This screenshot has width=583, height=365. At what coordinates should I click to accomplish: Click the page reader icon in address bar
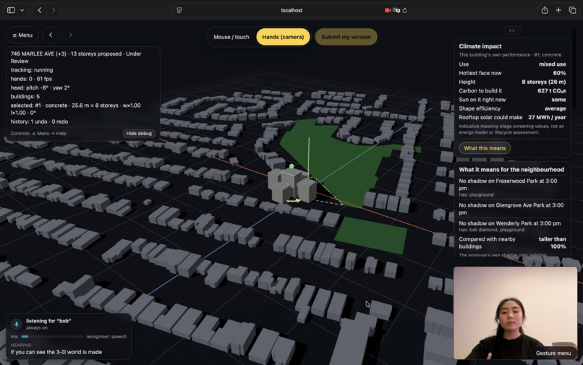179,10
